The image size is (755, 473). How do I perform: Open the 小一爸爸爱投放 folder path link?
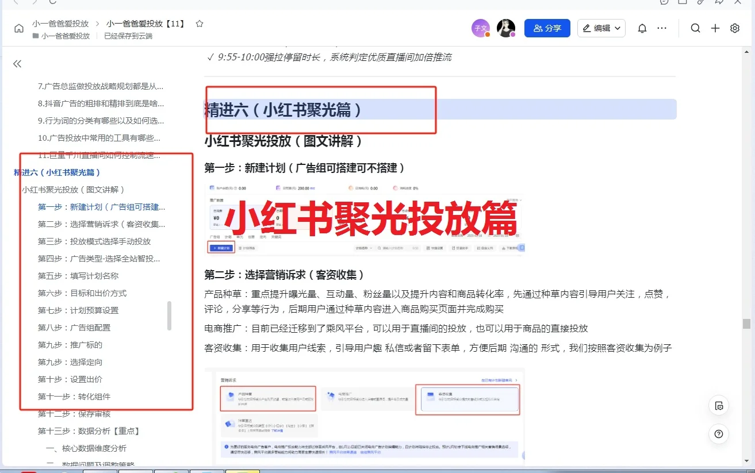pyautogui.click(x=66, y=36)
